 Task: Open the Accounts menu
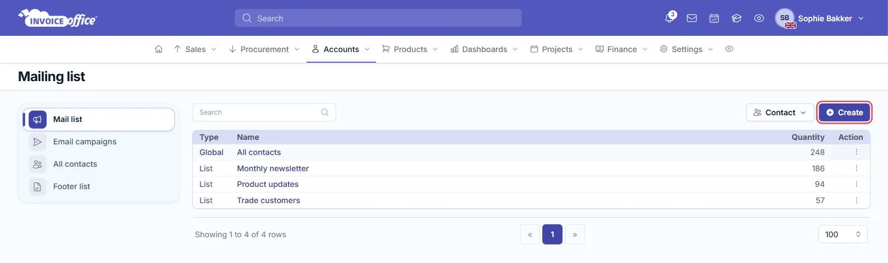(341, 49)
